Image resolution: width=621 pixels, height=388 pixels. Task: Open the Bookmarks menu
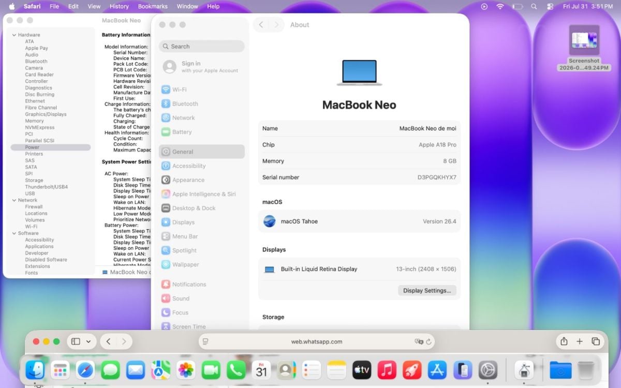(153, 7)
